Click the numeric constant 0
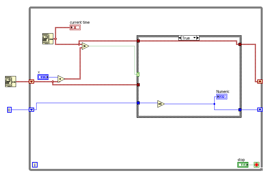 9,110
